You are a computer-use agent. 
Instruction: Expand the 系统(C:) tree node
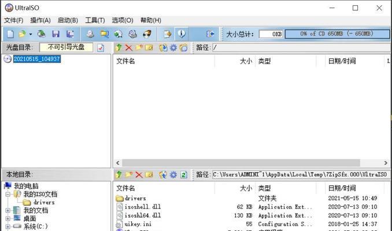(8, 227)
